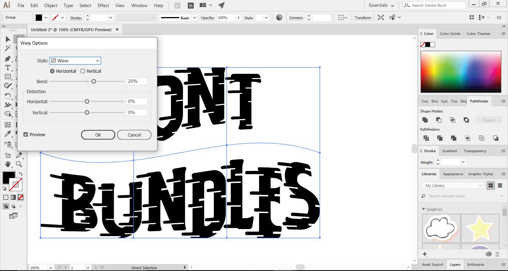
Task: Click Minus Front shape mode icon
Action: (439, 120)
